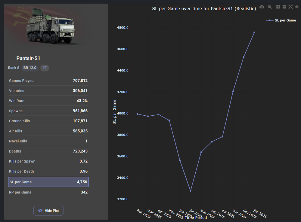301x222 pixels.
Task: Click the #7 rank badge
Action: coord(45,68)
